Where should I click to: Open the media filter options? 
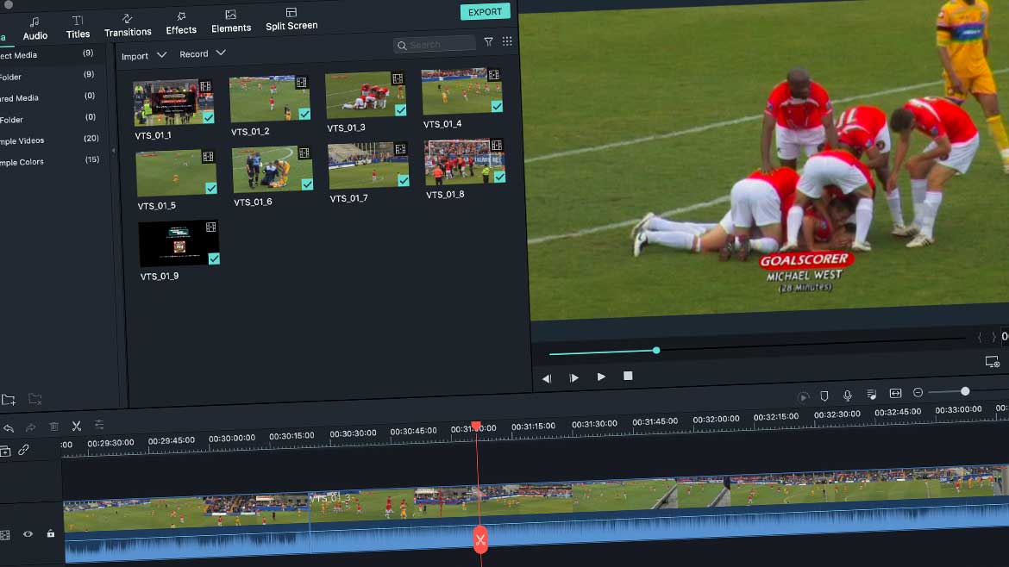pyautogui.click(x=488, y=42)
